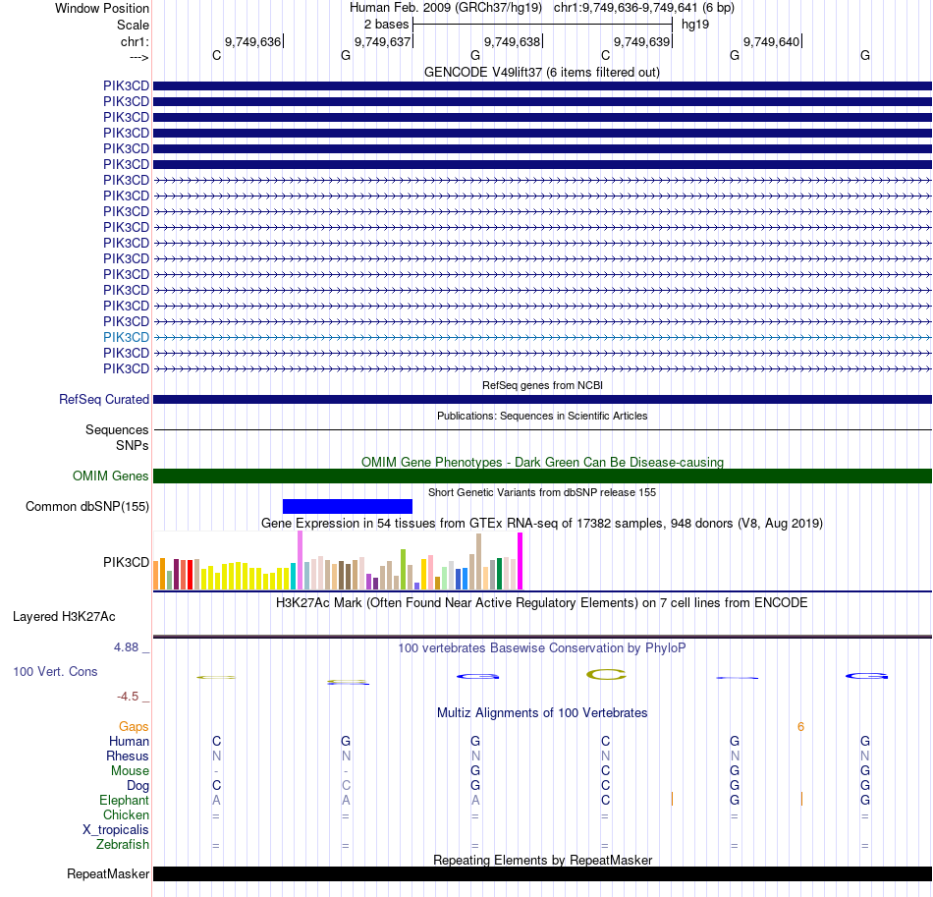Click the Scale label

pyautogui.click(x=133, y=25)
